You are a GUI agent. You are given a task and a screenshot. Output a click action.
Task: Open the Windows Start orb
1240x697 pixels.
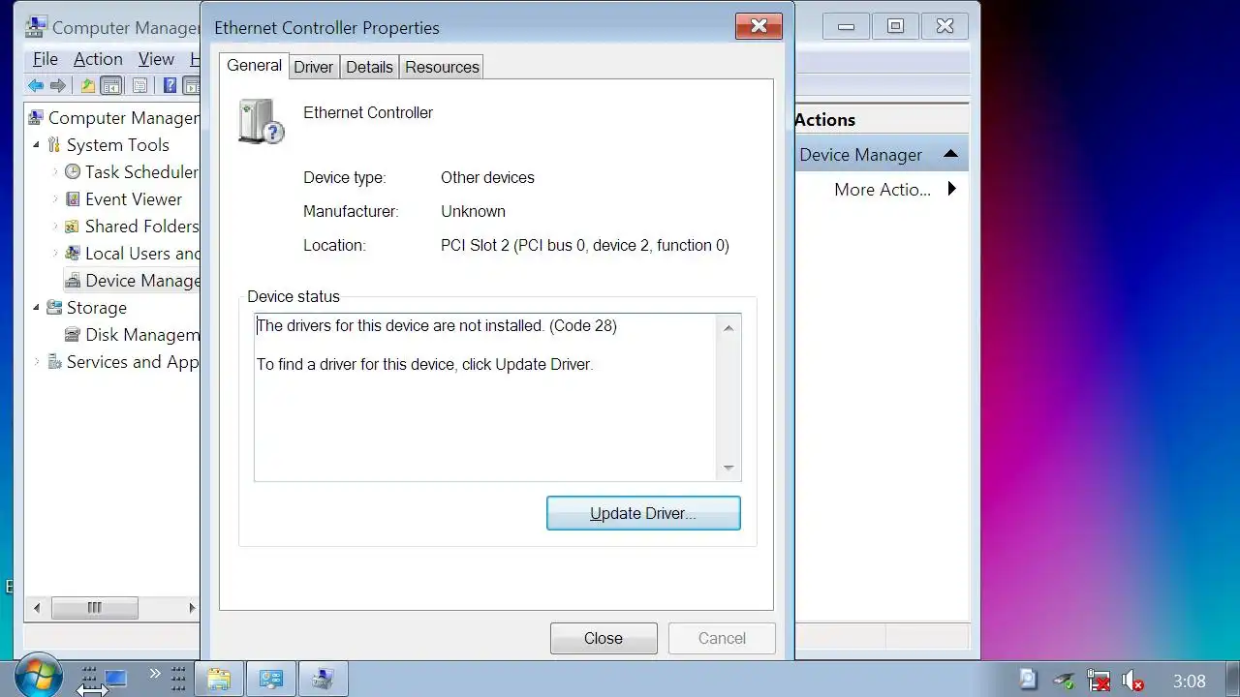coord(39,677)
